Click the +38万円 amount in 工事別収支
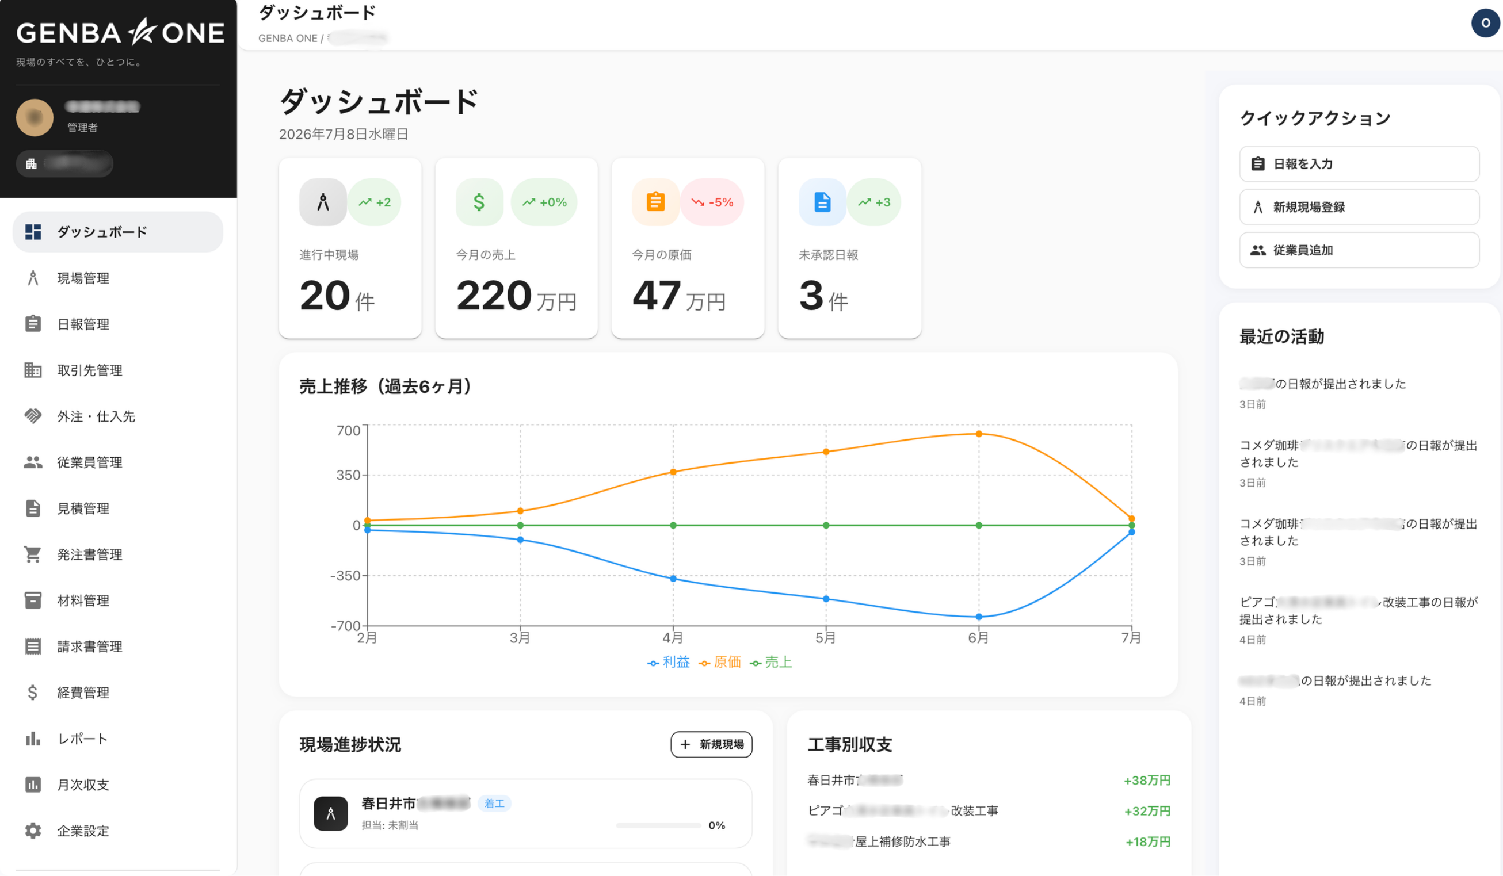Viewport: 1503px width, 876px height. [x=1147, y=781]
